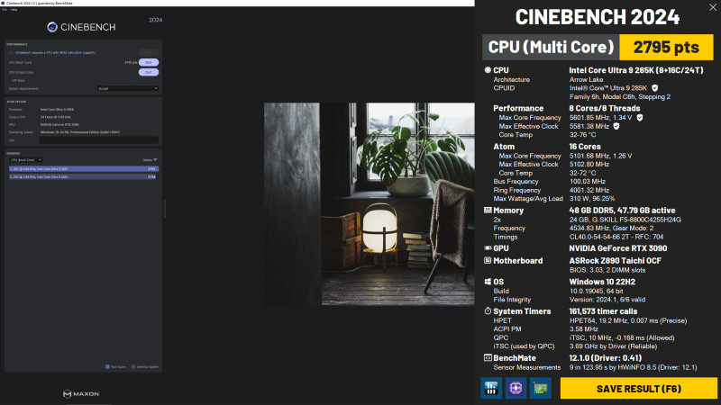Click the Ring Frequency 4001.32 MHz value

(x=589, y=190)
